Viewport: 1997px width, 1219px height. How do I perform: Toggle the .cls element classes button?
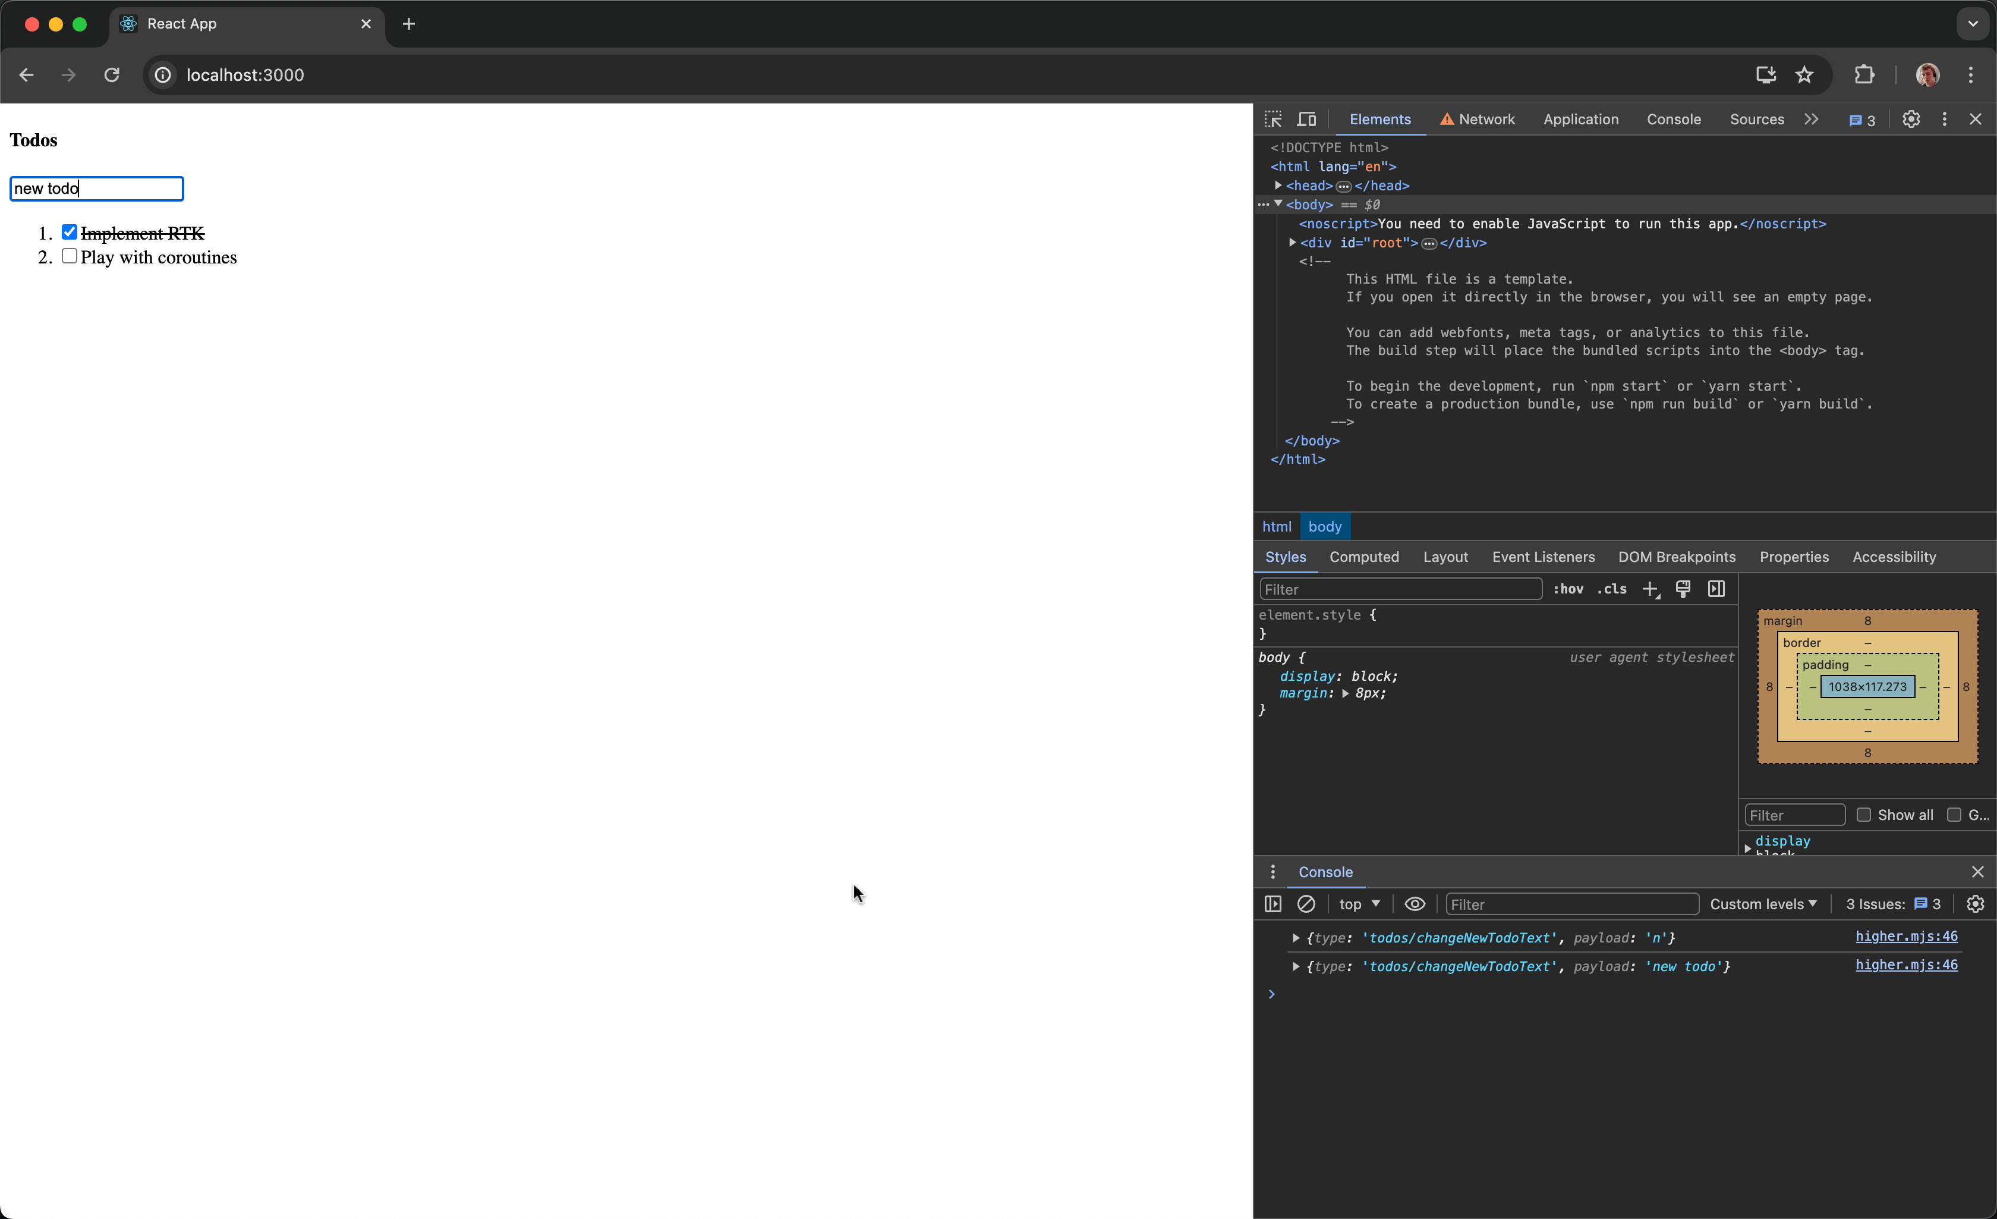pos(1611,590)
